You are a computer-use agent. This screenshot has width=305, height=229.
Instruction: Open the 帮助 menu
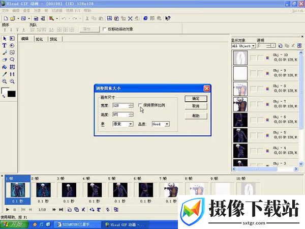point(87,11)
